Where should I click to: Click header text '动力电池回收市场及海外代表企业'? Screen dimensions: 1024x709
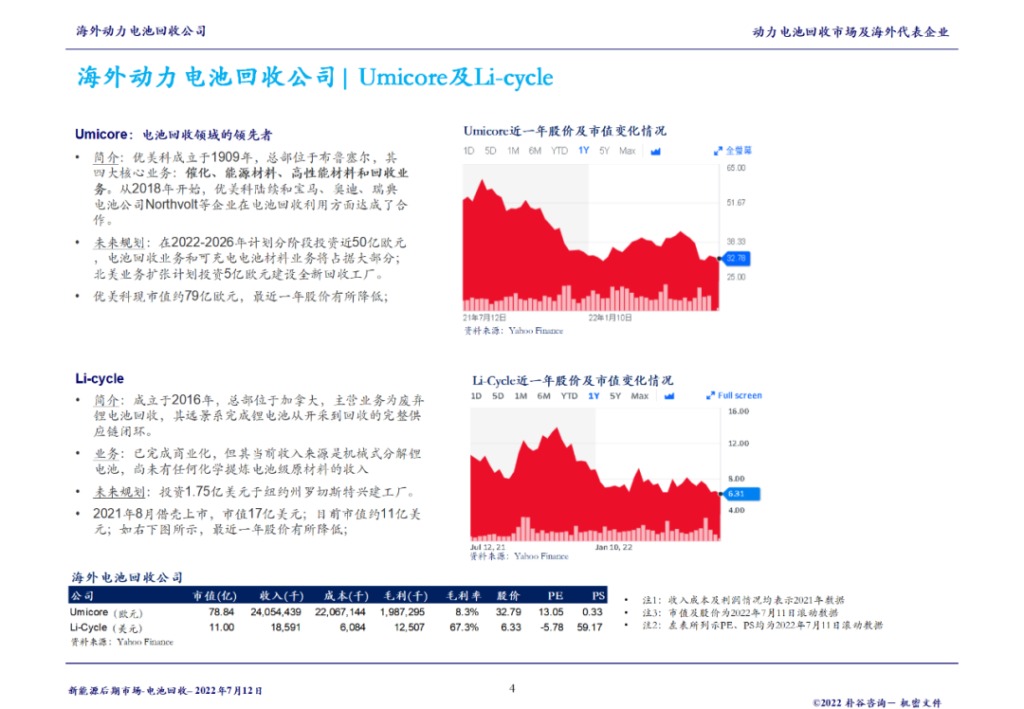[x=850, y=32]
